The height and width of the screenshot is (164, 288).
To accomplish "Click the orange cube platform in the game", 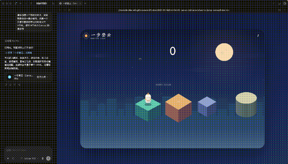I will (178, 108).
